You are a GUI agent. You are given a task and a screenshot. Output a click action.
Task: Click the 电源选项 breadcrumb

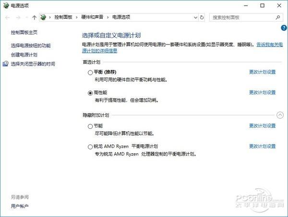pos(121,17)
